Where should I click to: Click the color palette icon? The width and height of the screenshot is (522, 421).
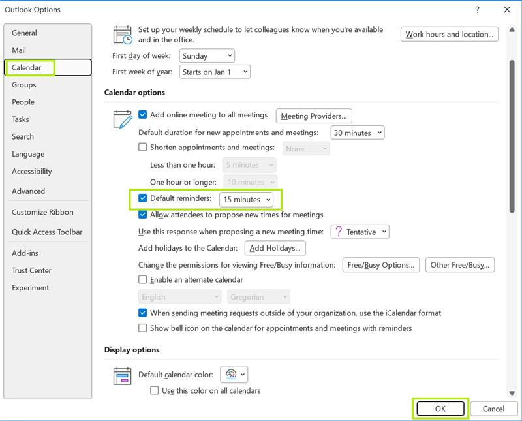(x=231, y=375)
